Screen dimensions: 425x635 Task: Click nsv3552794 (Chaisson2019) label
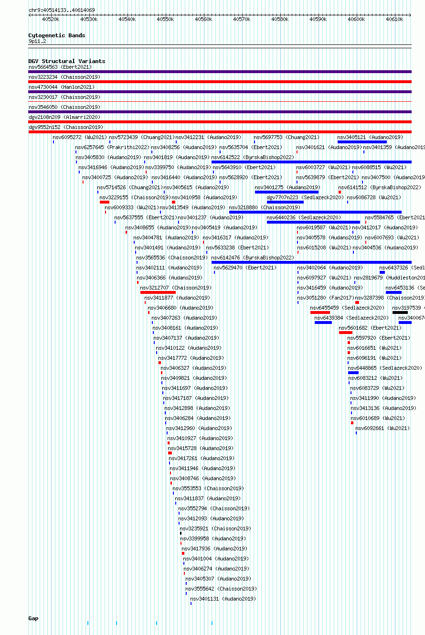(214, 509)
